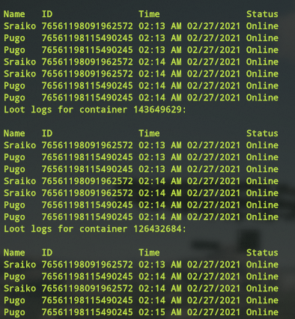Click the Name header of the first table
This screenshot has width=295, height=319.
click(14, 14)
